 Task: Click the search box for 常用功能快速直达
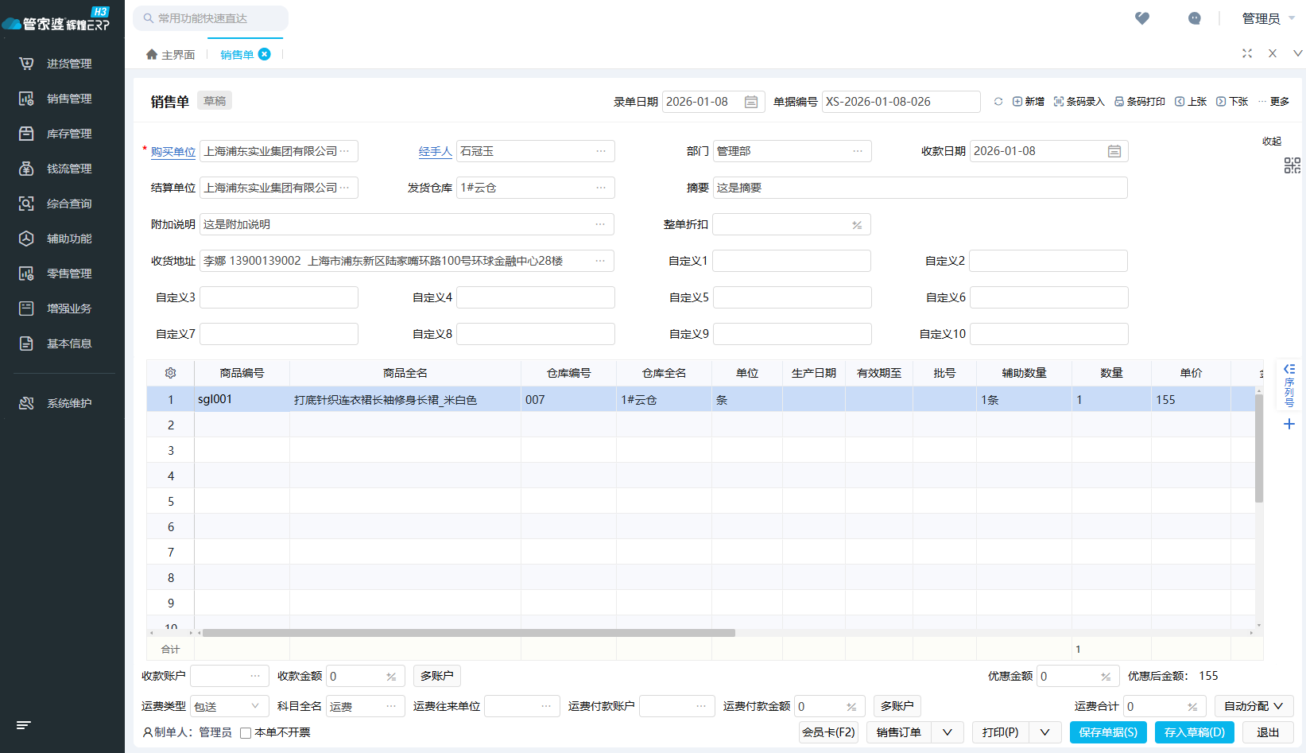click(x=211, y=18)
